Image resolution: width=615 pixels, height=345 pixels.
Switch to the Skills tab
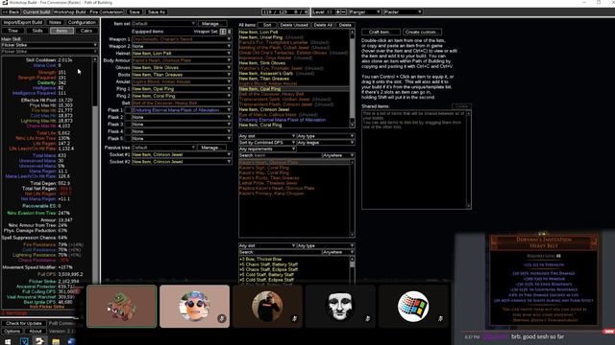pos(37,31)
